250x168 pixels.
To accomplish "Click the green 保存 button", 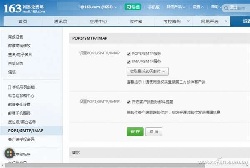I will pos(135,131).
